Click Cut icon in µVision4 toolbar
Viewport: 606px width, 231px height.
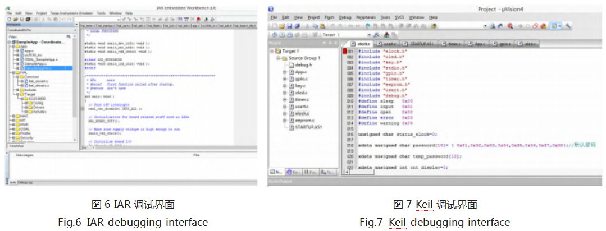point(307,26)
